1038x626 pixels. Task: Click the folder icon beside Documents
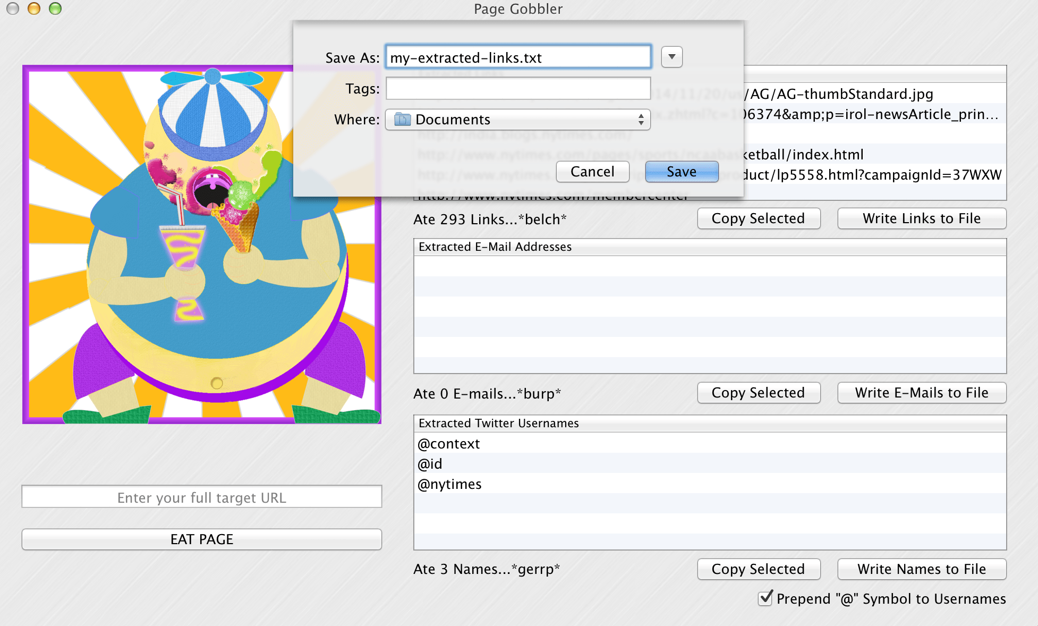click(403, 120)
